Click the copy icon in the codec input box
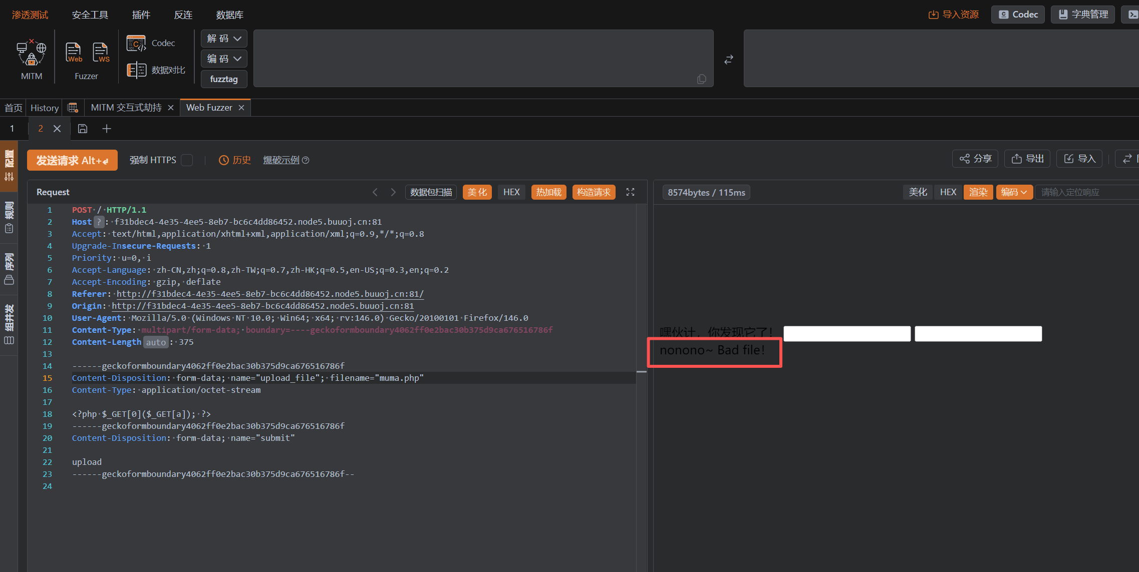The width and height of the screenshot is (1139, 572). (x=701, y=79)
